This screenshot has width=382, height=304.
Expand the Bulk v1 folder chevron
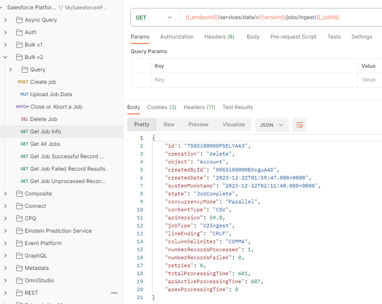click(5, 45)
